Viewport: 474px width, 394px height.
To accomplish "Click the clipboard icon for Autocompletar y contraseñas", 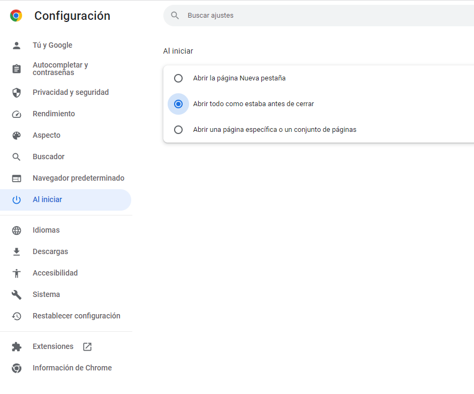I will (17, 69).
